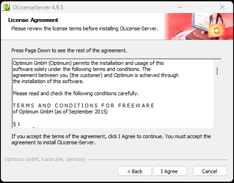Image resolution: width=234 pixels, height=183 pixels.
Task: Click the computer monitor illustration in banner
Action: pyautogui.click(x=200, y=23)
